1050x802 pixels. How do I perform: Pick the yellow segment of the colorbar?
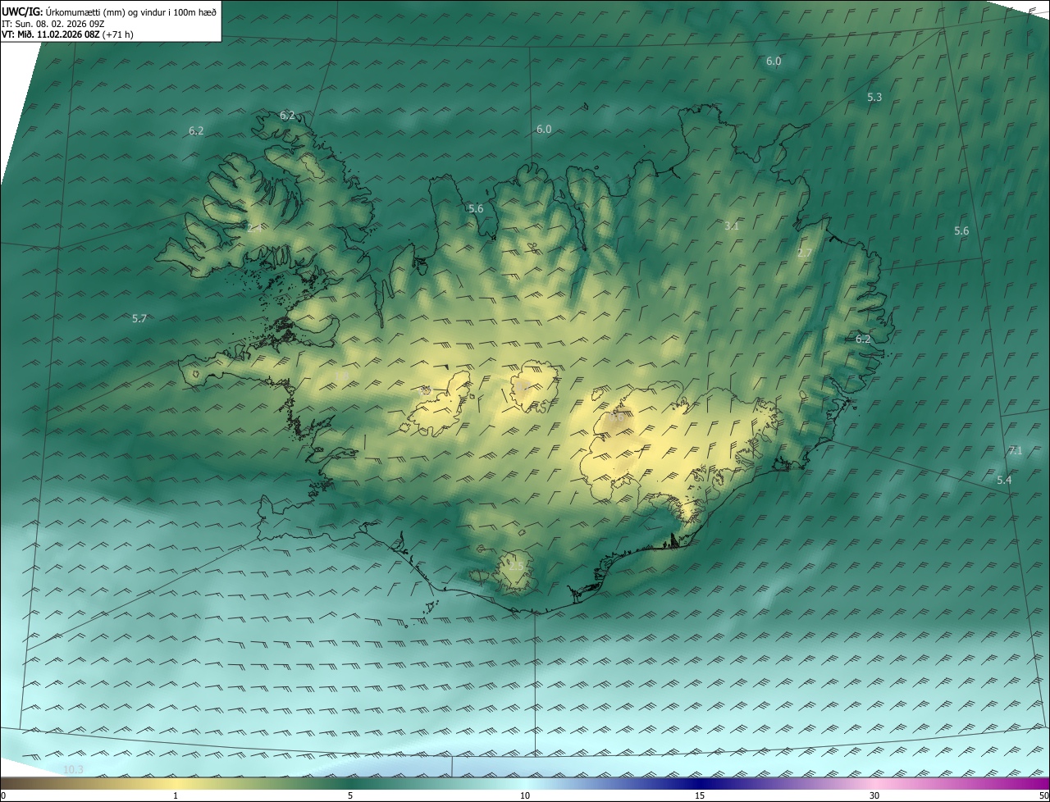point(176,784)
